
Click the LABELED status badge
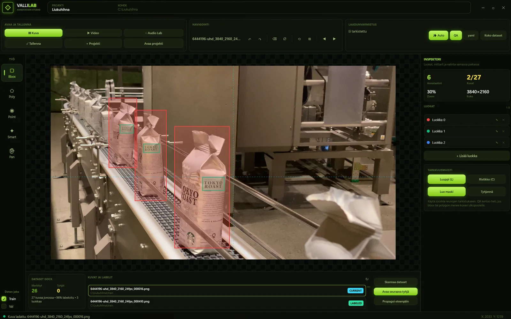[x=356, y=303]
